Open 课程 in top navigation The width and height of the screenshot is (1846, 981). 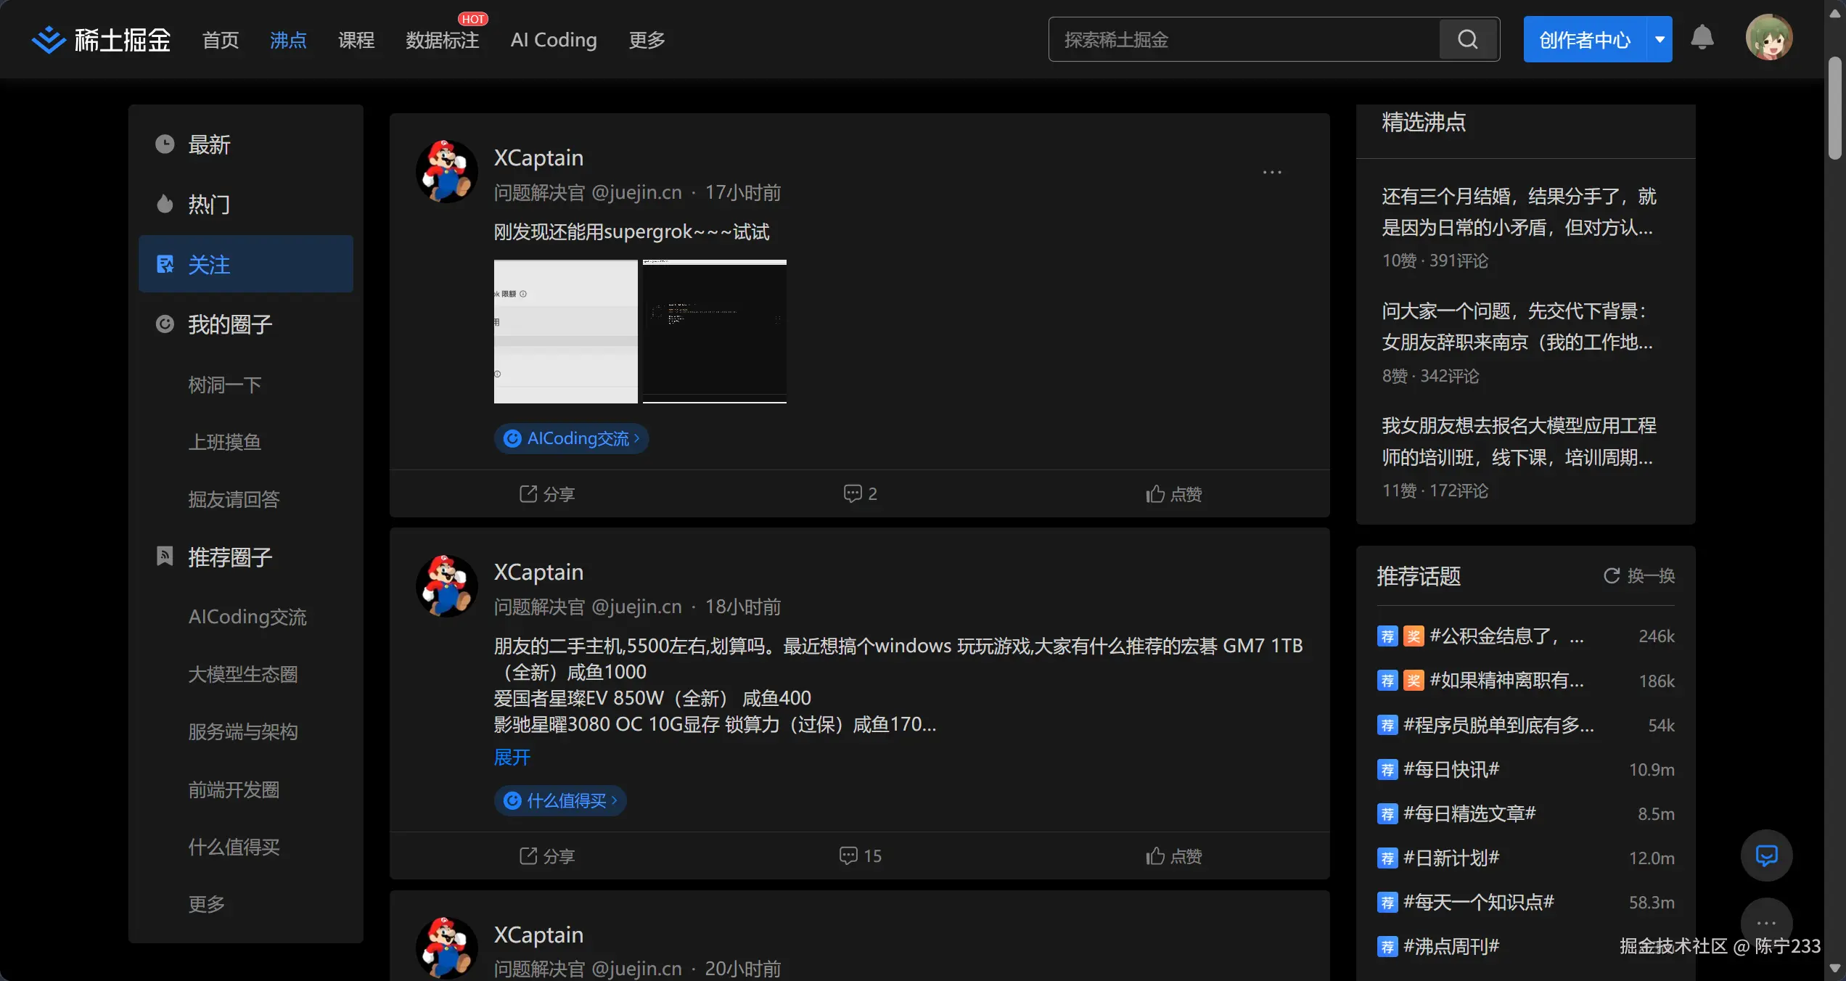tap(356, 40)
